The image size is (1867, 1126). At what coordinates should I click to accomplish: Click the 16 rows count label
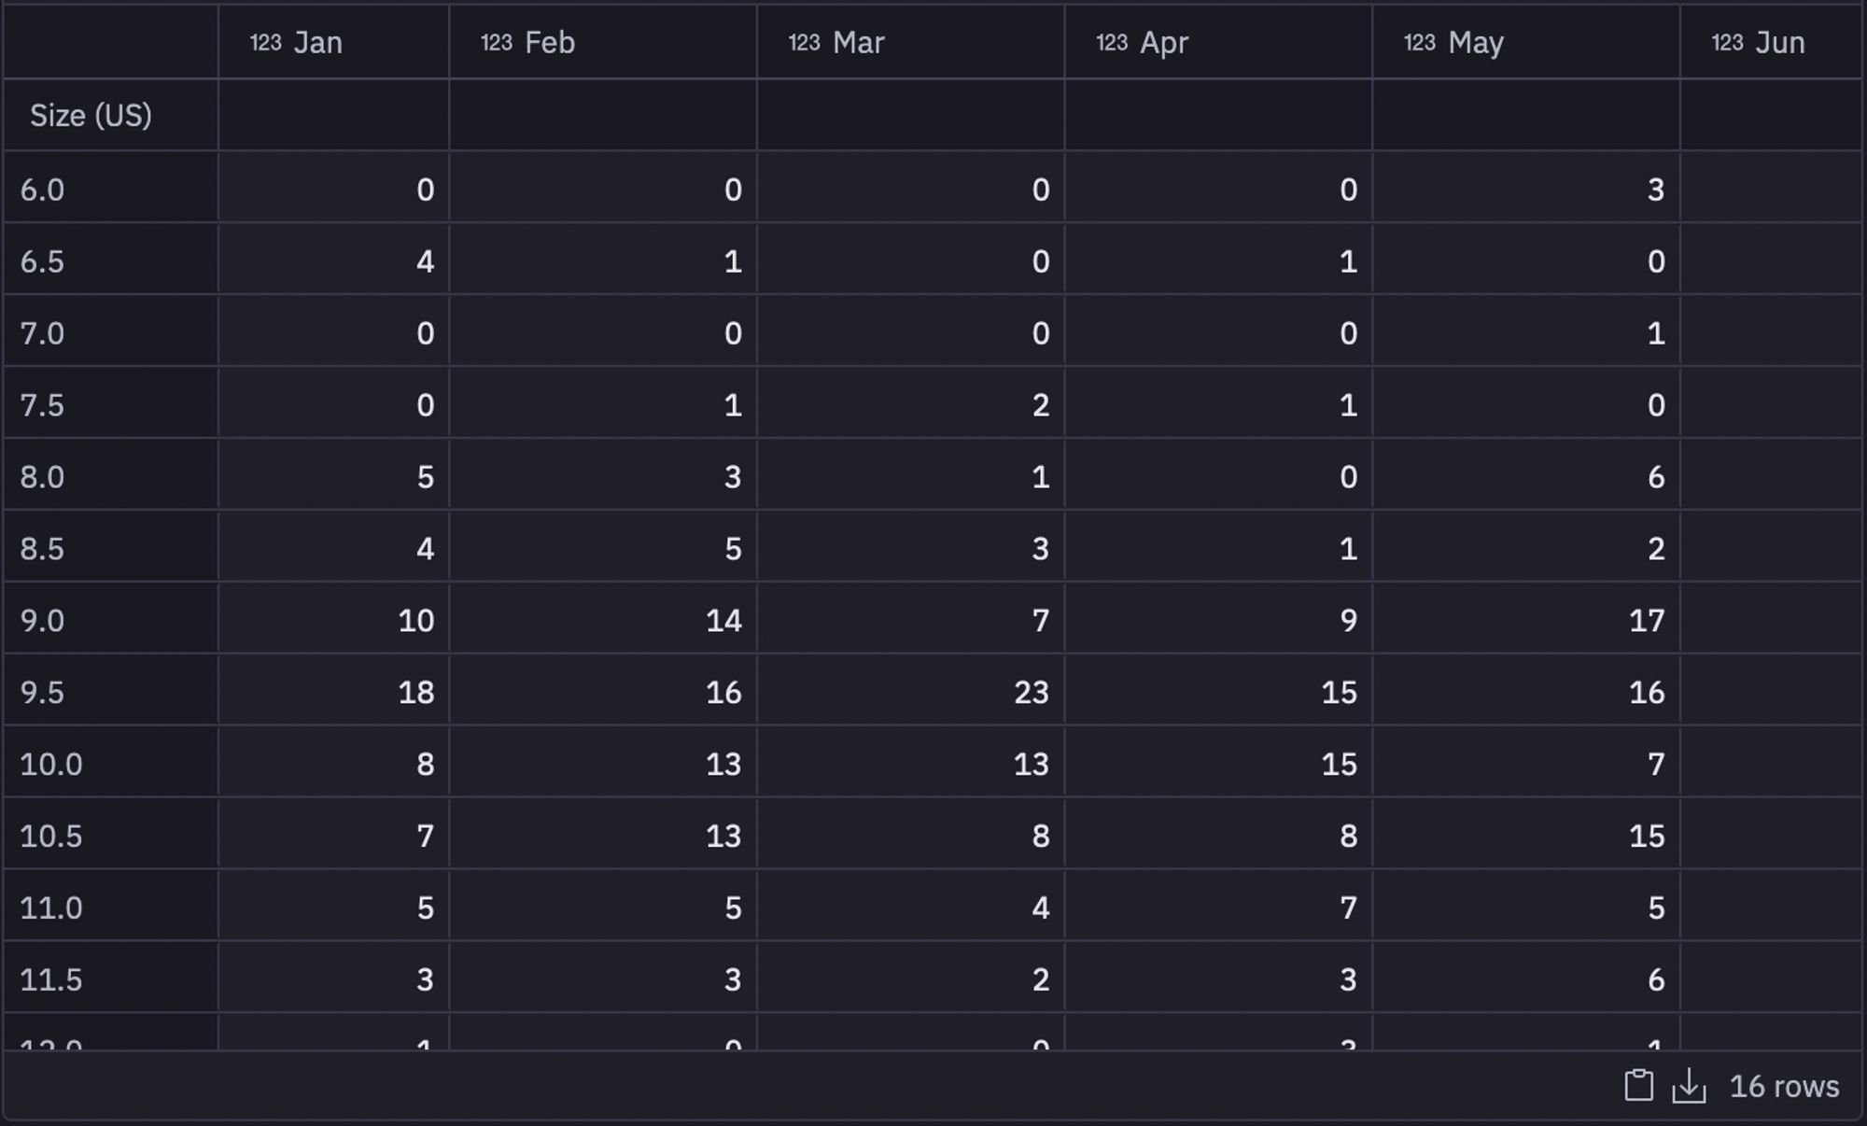pyautogui.click(x=1784, y=1086)
